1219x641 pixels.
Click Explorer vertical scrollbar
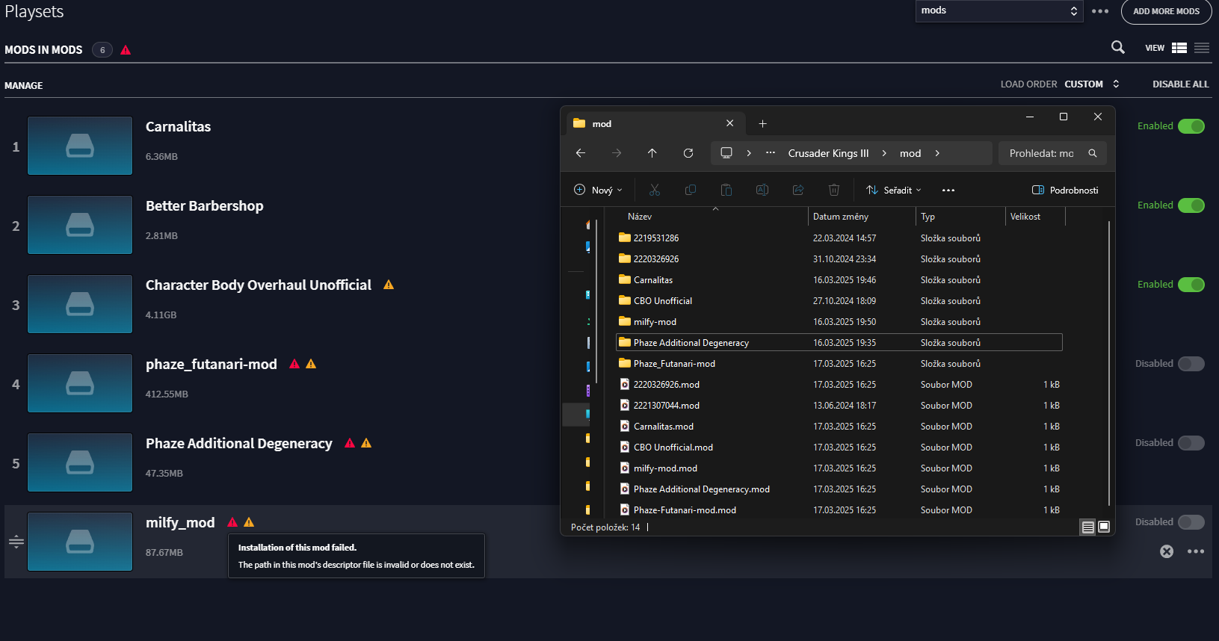tap(1109, 362)
